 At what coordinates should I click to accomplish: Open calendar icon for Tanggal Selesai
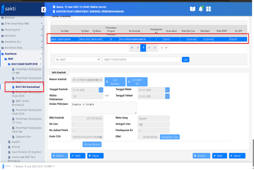coord(167,96)
